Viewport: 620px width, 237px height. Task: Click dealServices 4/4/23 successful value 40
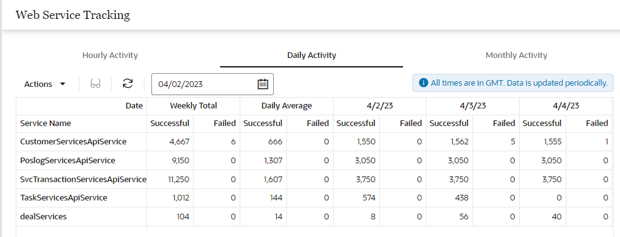(x=556, y=216)
